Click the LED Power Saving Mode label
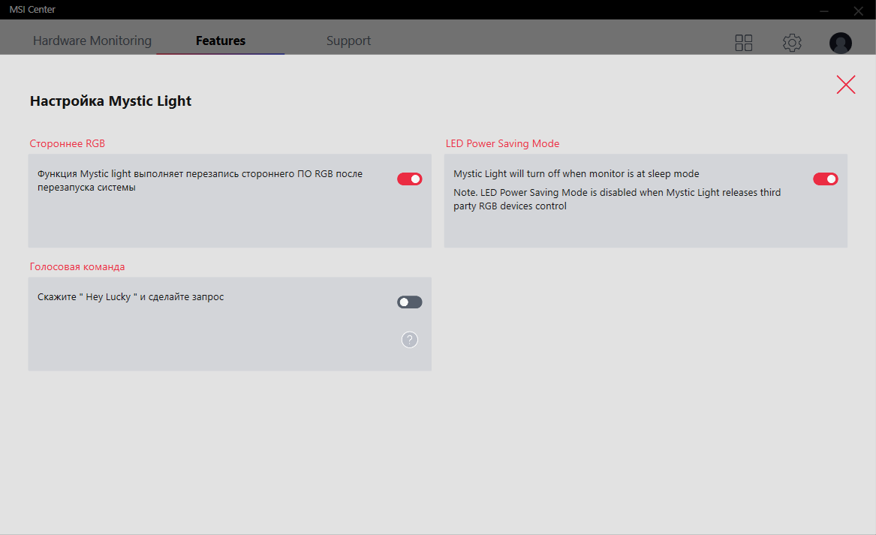 pos(502,143)
